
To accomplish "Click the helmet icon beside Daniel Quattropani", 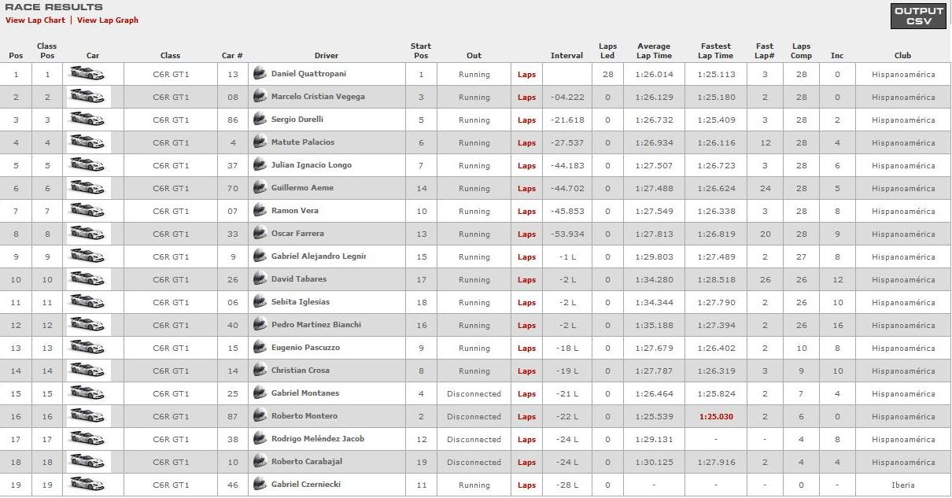I will [260, 74].
